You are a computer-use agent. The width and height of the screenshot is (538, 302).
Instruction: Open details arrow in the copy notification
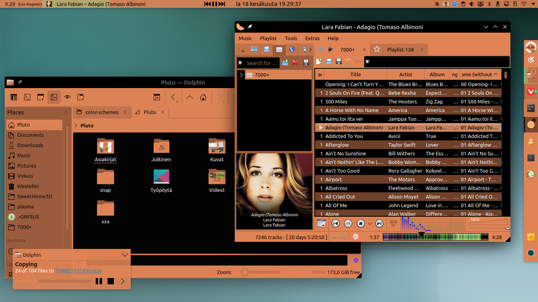click(122, 281)
